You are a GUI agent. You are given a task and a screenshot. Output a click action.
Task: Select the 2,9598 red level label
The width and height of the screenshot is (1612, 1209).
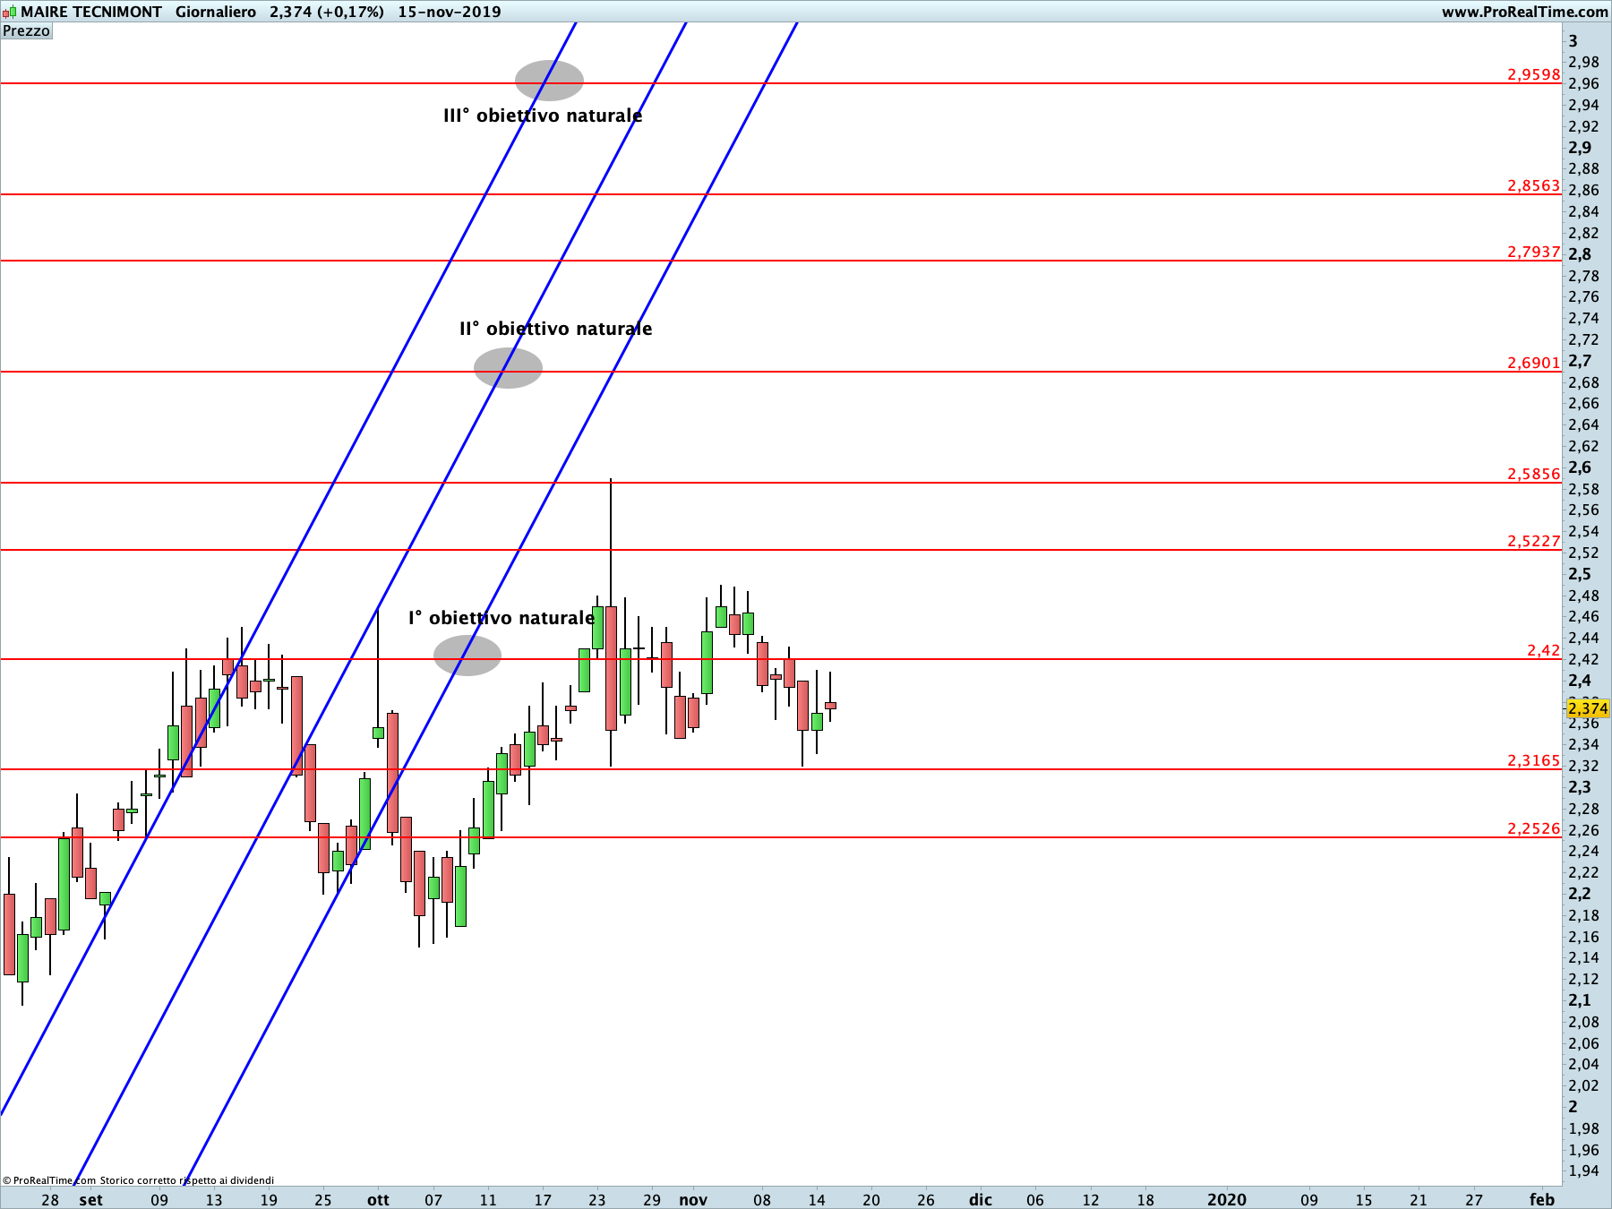1534,74
